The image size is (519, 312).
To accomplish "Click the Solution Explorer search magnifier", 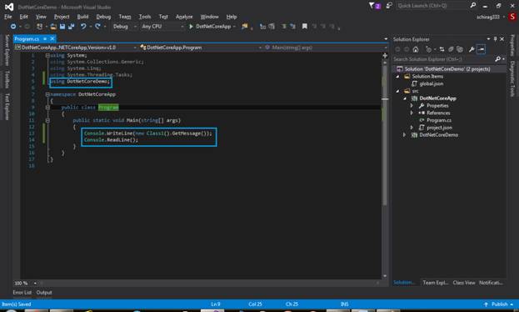I will (x=497, y=59).
